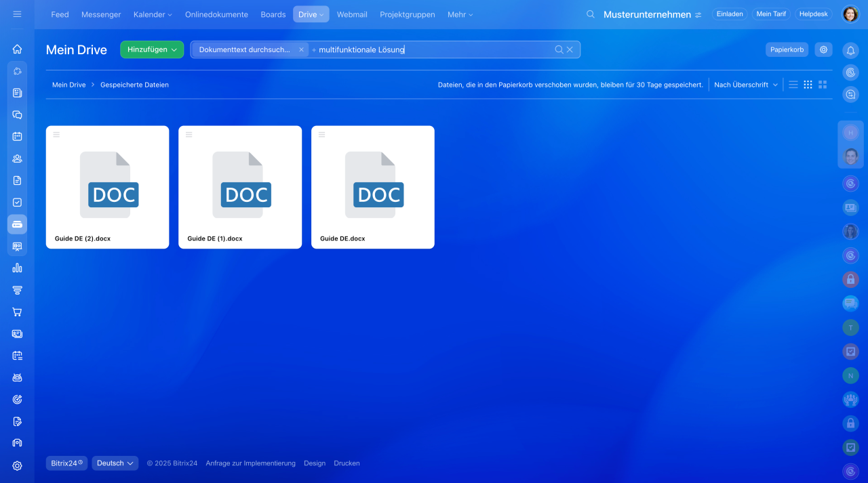Image resolution: width=868 pixels, height=483 pixels.
Task: Open the Boards tab
Action: pos(273,14)
